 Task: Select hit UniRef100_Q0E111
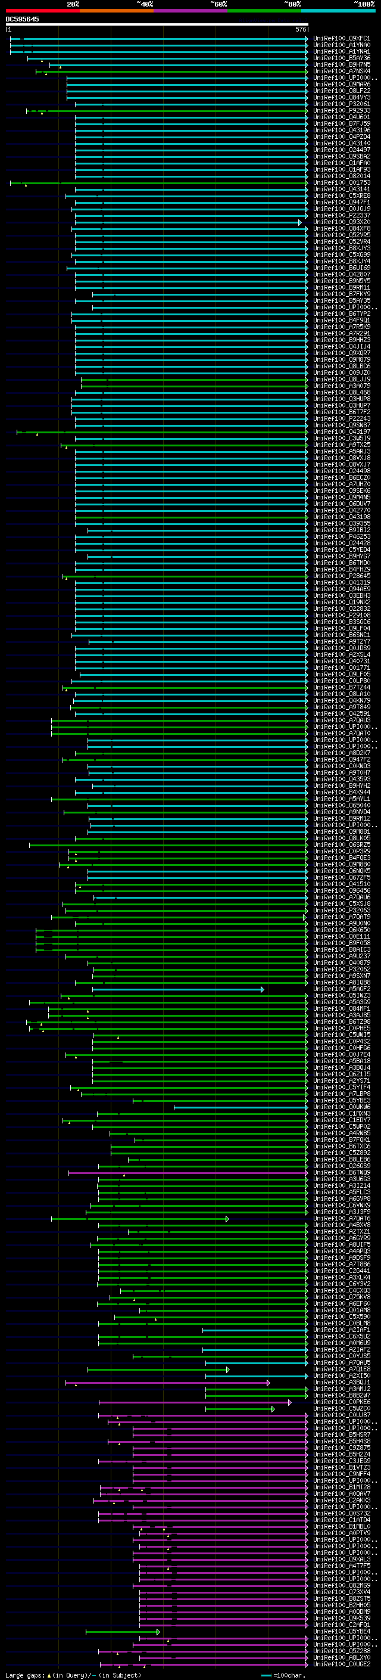click(342, 936)
